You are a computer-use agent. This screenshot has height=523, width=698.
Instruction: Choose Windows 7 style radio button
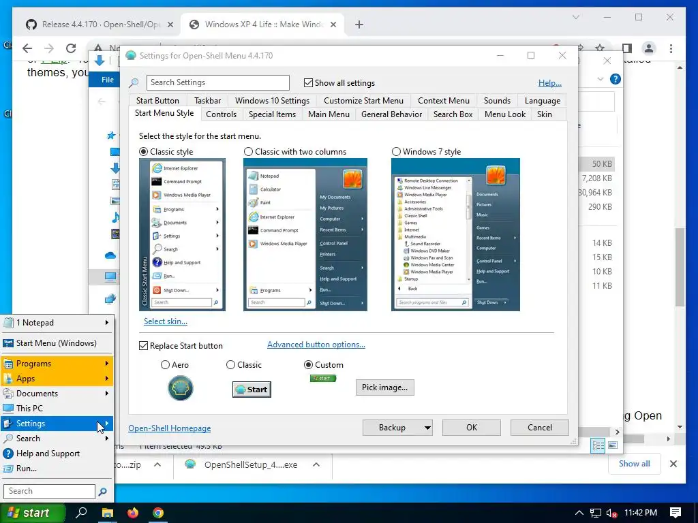(396, 152)
